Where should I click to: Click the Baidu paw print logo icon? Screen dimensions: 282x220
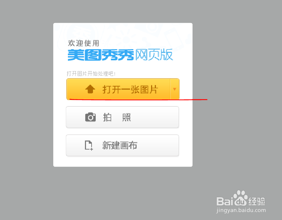(x=241, y=198)
